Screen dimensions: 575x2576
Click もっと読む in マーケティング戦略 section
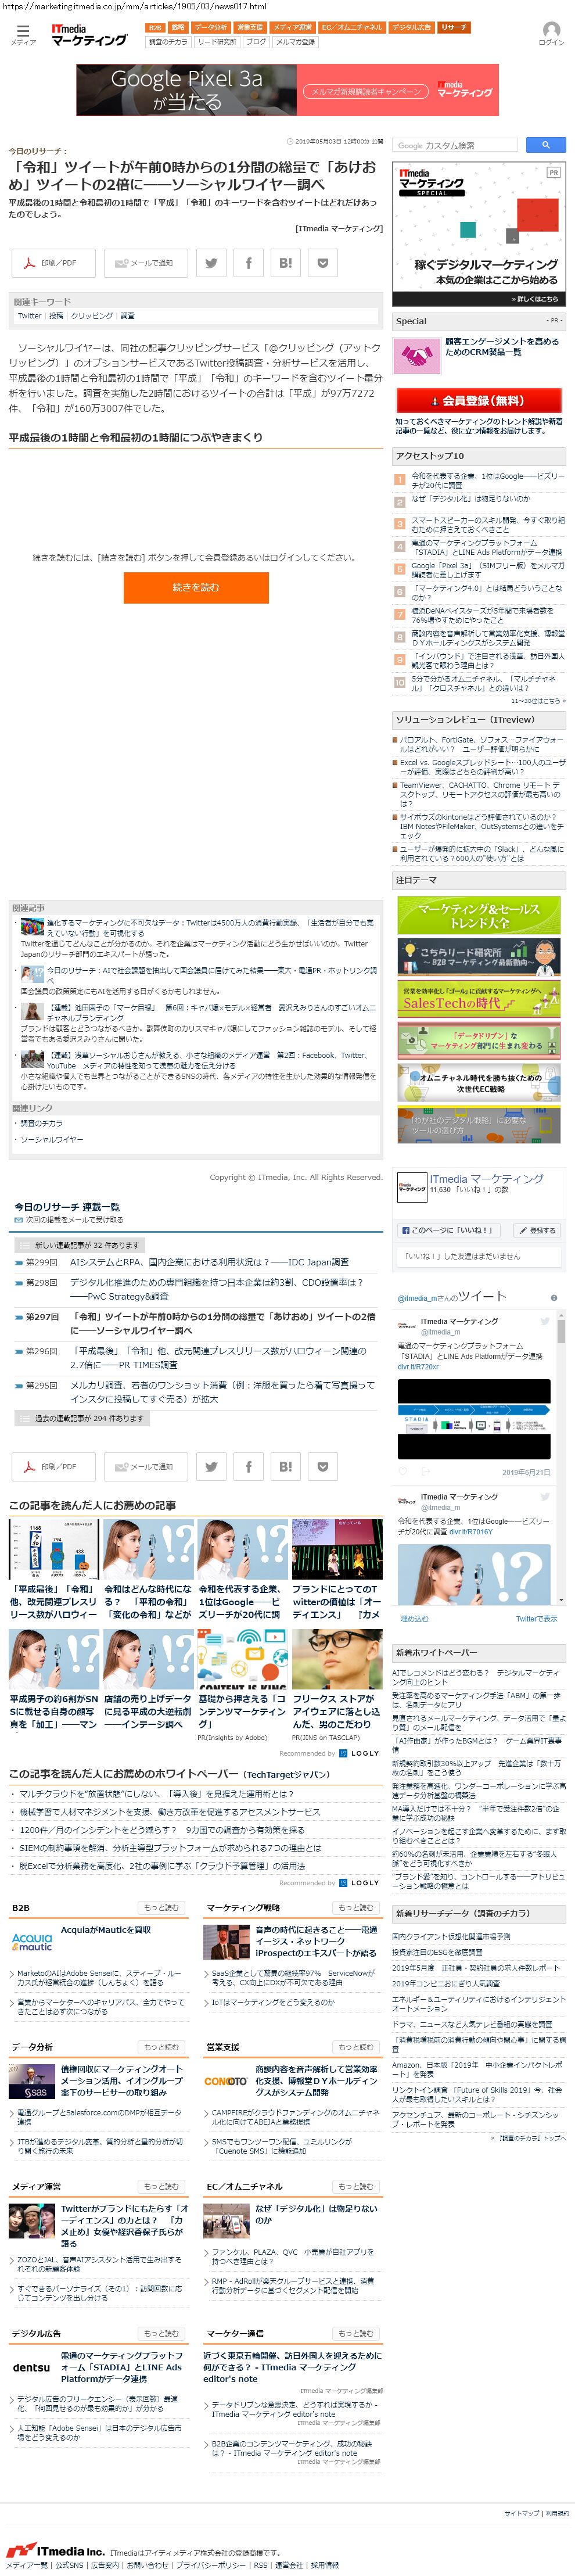[355, 1908]
